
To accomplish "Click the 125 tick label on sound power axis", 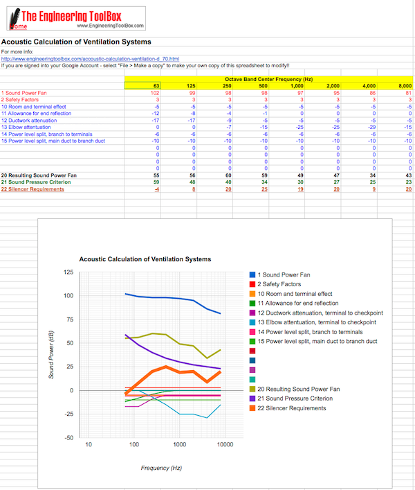I will coord(68,272).
